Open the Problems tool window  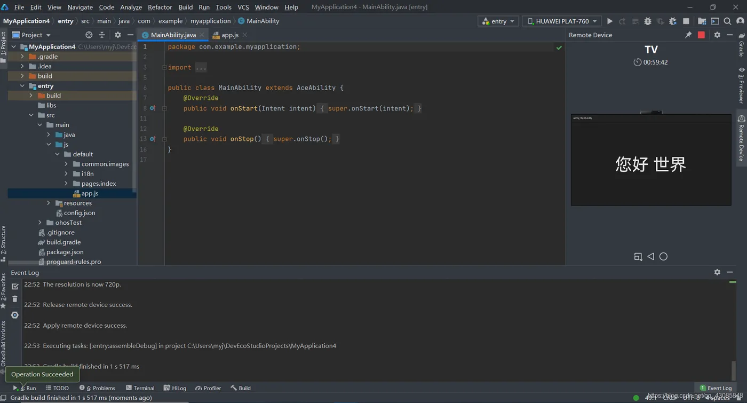(x=97, y=388)
